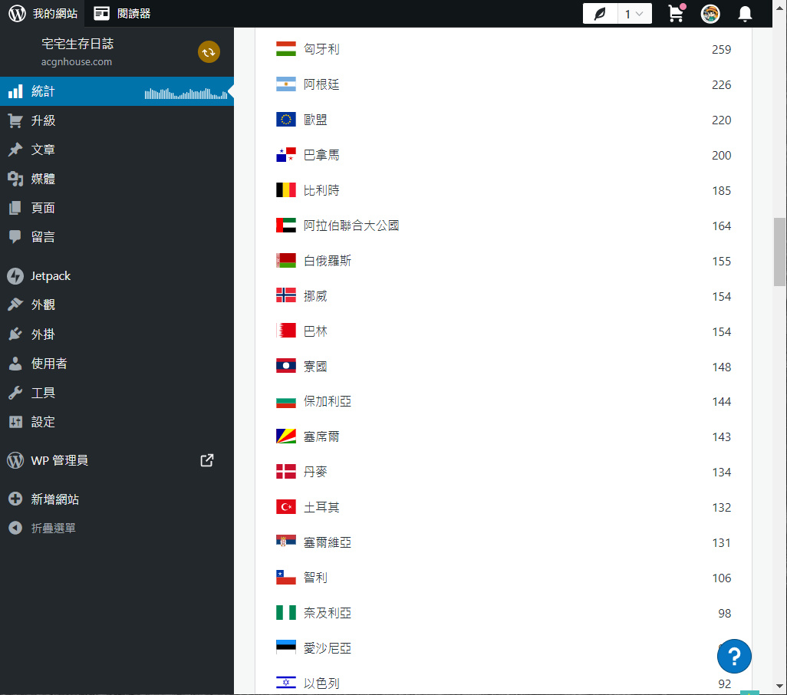Click the stats sparkline chart in sidebar

coord(186,94)
